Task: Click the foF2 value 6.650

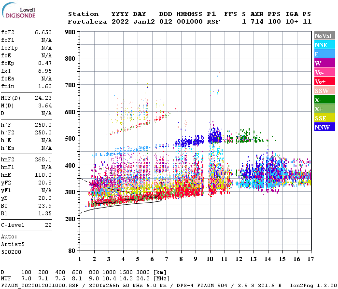Action: [43, 32]
